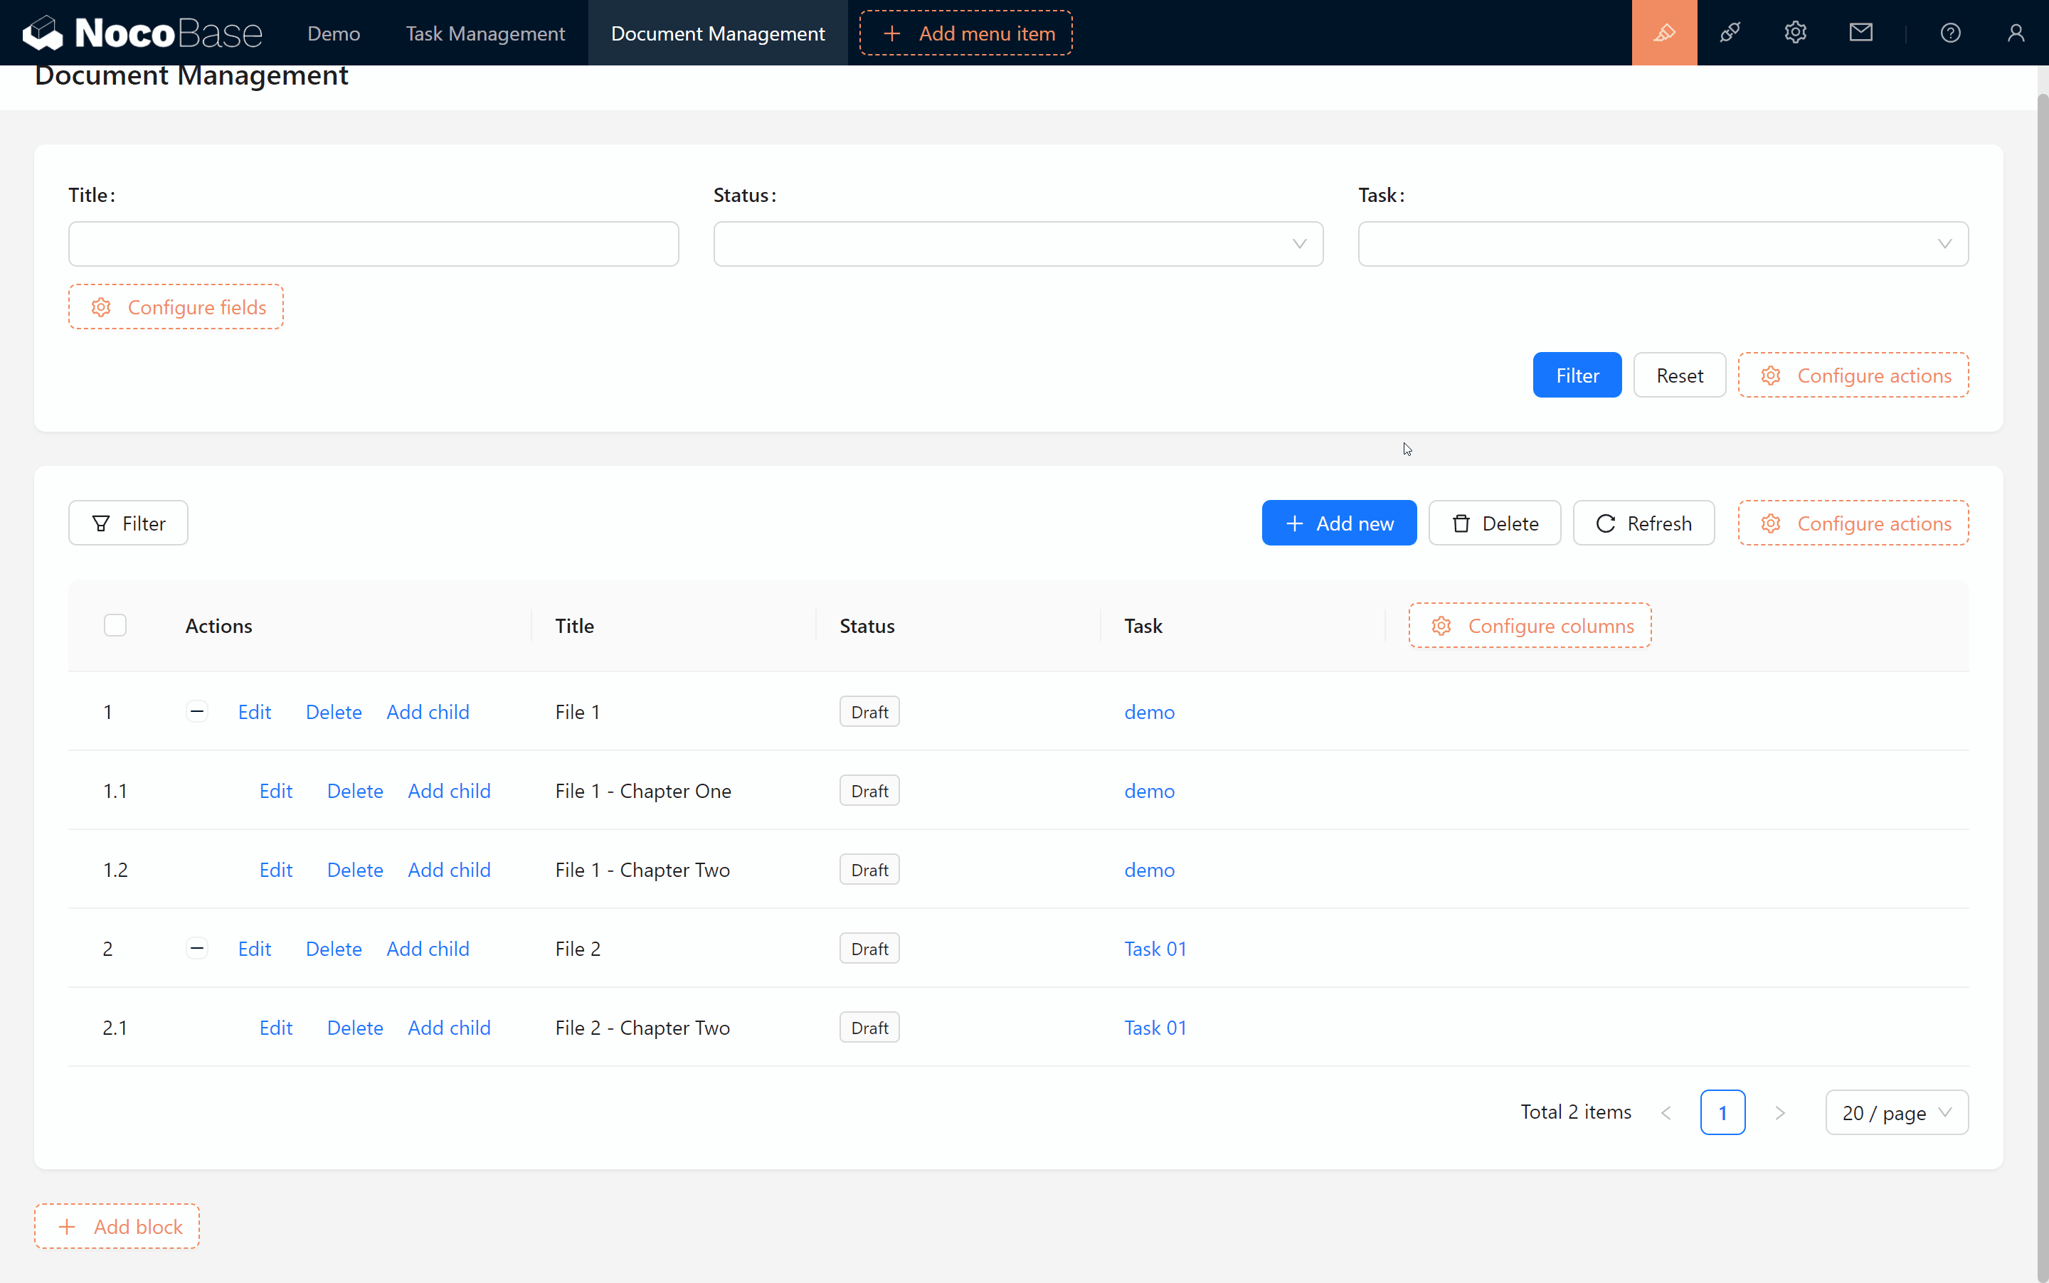2049x1283 pixels.
Task: Open the Demo menu item
Action: coord(334,33)
